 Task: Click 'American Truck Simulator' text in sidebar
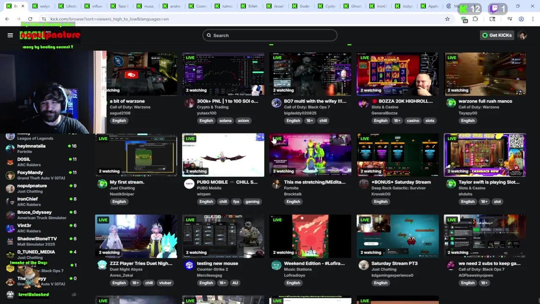tap(42, 218)
